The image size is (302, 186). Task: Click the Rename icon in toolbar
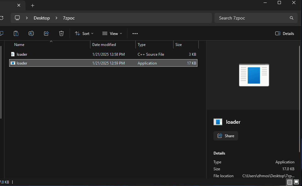(31, 33)
